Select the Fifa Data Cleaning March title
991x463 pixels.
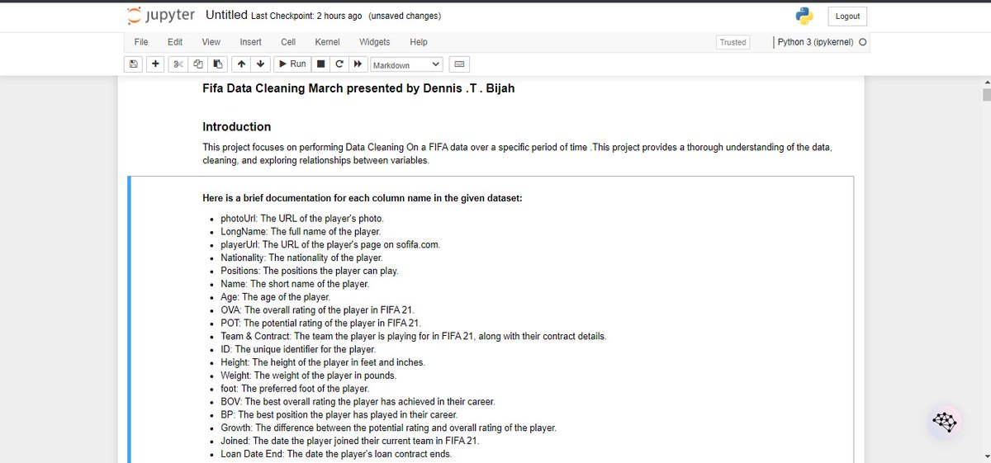(358, 87)
